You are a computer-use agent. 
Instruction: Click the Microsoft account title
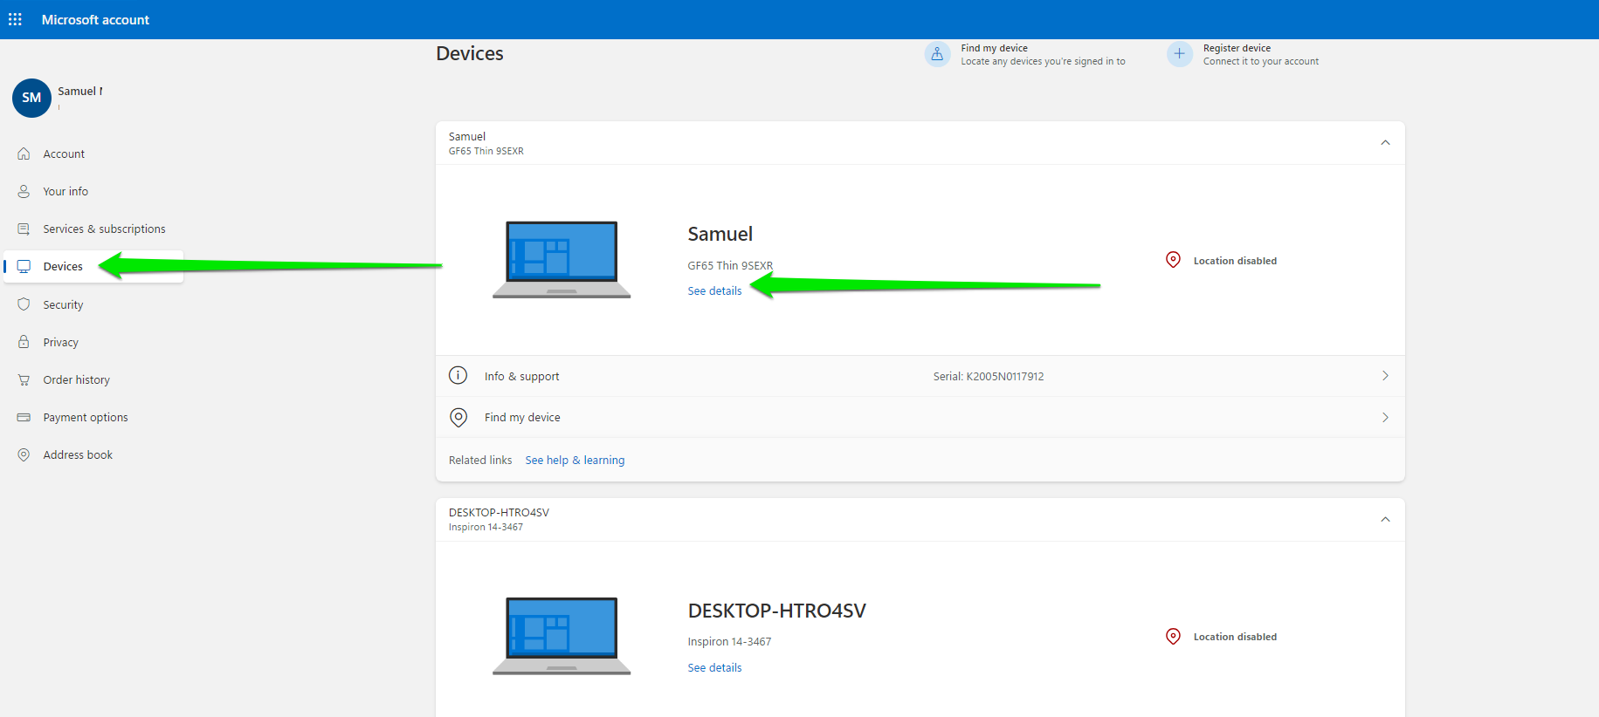pyautogui.click(x=95, y=19)
